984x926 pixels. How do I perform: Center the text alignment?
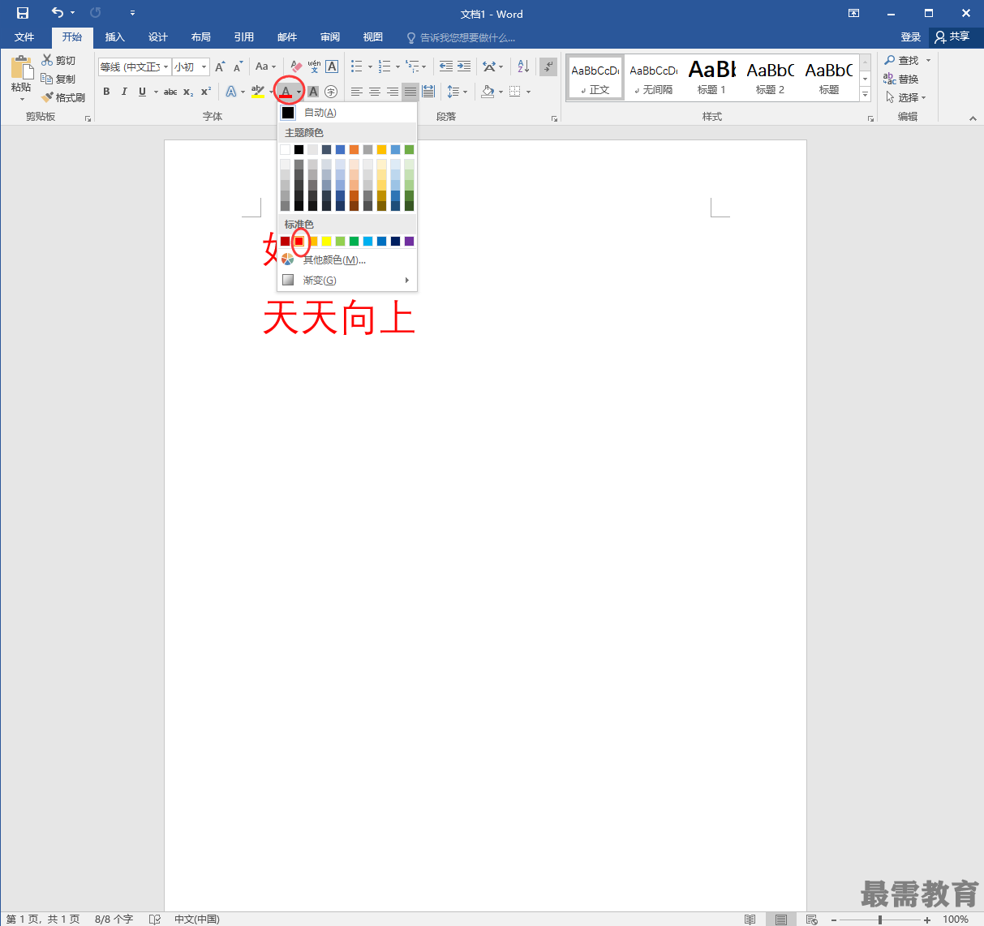[x=375, y=92]
